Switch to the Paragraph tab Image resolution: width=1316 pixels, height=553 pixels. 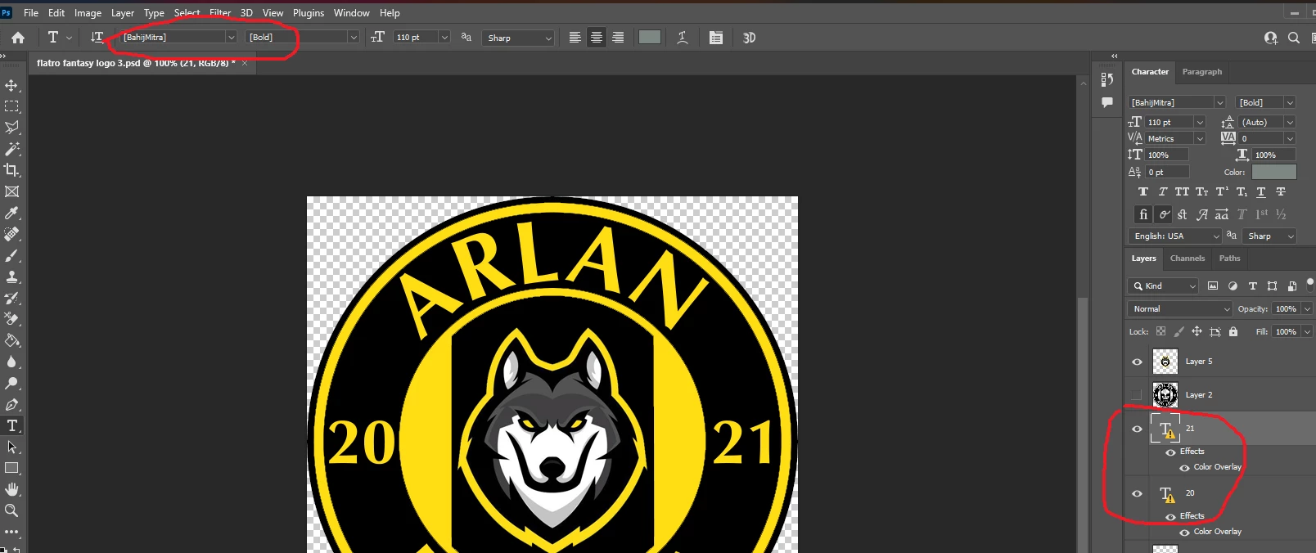[x=1201, y=72]
